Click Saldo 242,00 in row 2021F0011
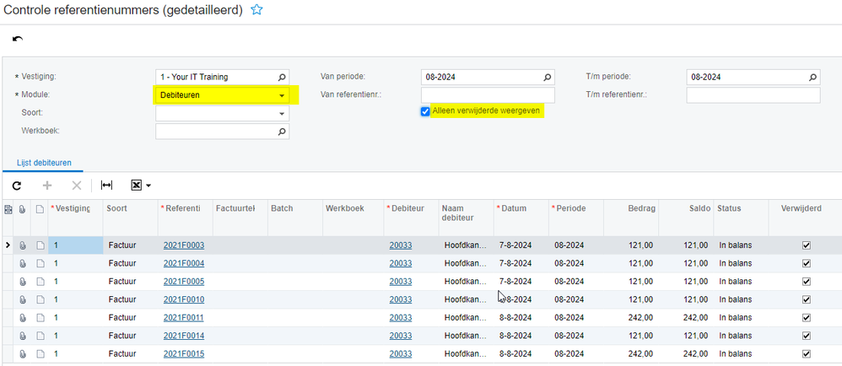 click(x=696, y=318)
